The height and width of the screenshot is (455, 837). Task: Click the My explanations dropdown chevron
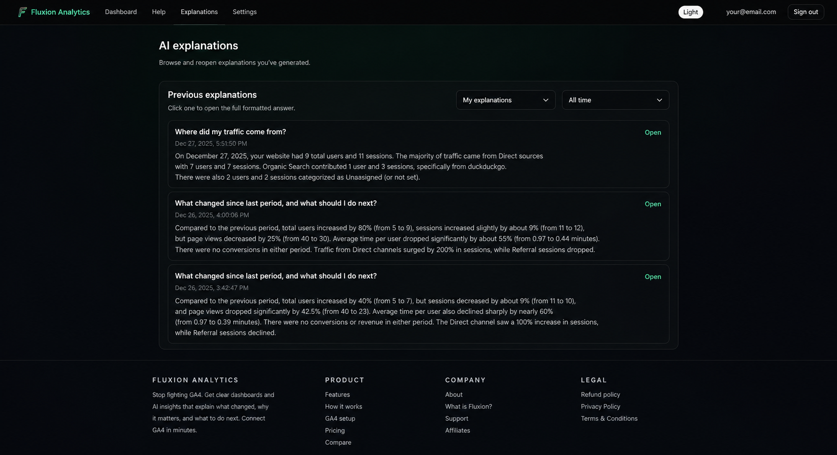(x=546, y=100)
